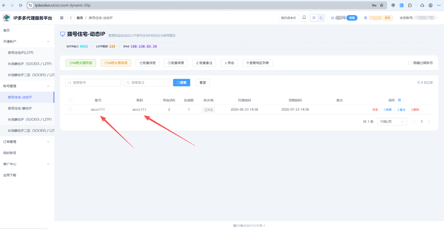The height and width of the screenshot is (229, 444).
Task: Open 长效静态IP (SOCKS5 / L2TP) under 账号管理
Action: tap(27, 119)
